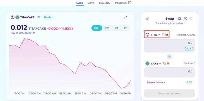Viewport: 204px width, 101px height.
Task: Select the 24H chart range
Action: point(97,28)
